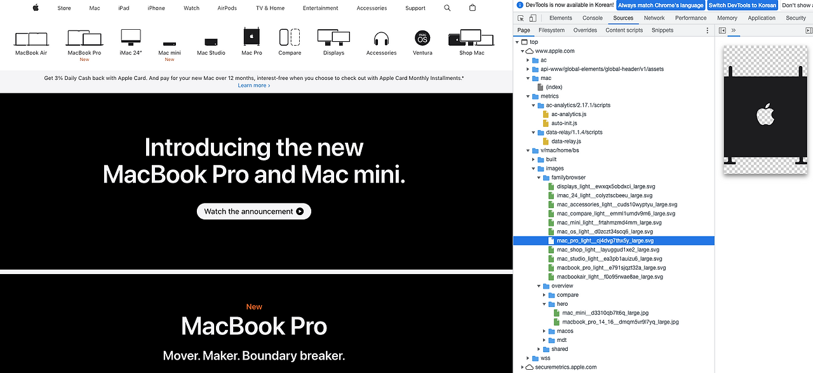Collapse the 'top' frame tree node
Viewport: 813px width, 373px height.
point(518,42)
